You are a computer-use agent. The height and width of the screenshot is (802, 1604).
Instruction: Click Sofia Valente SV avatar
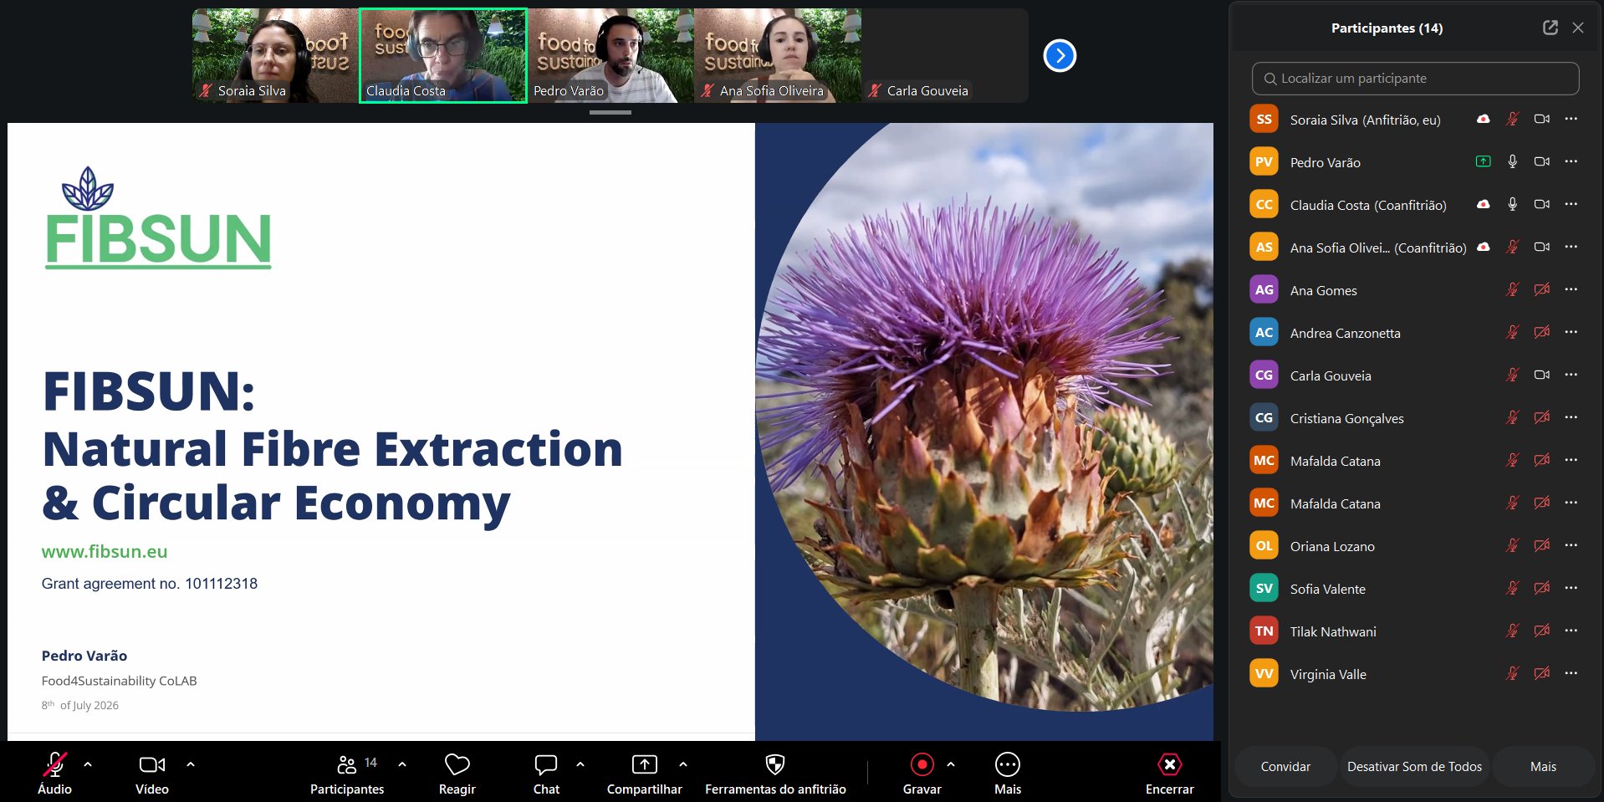point(1264,589)
